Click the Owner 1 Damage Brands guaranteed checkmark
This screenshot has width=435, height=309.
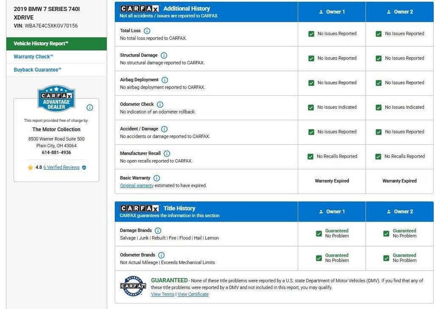(319, 233)
